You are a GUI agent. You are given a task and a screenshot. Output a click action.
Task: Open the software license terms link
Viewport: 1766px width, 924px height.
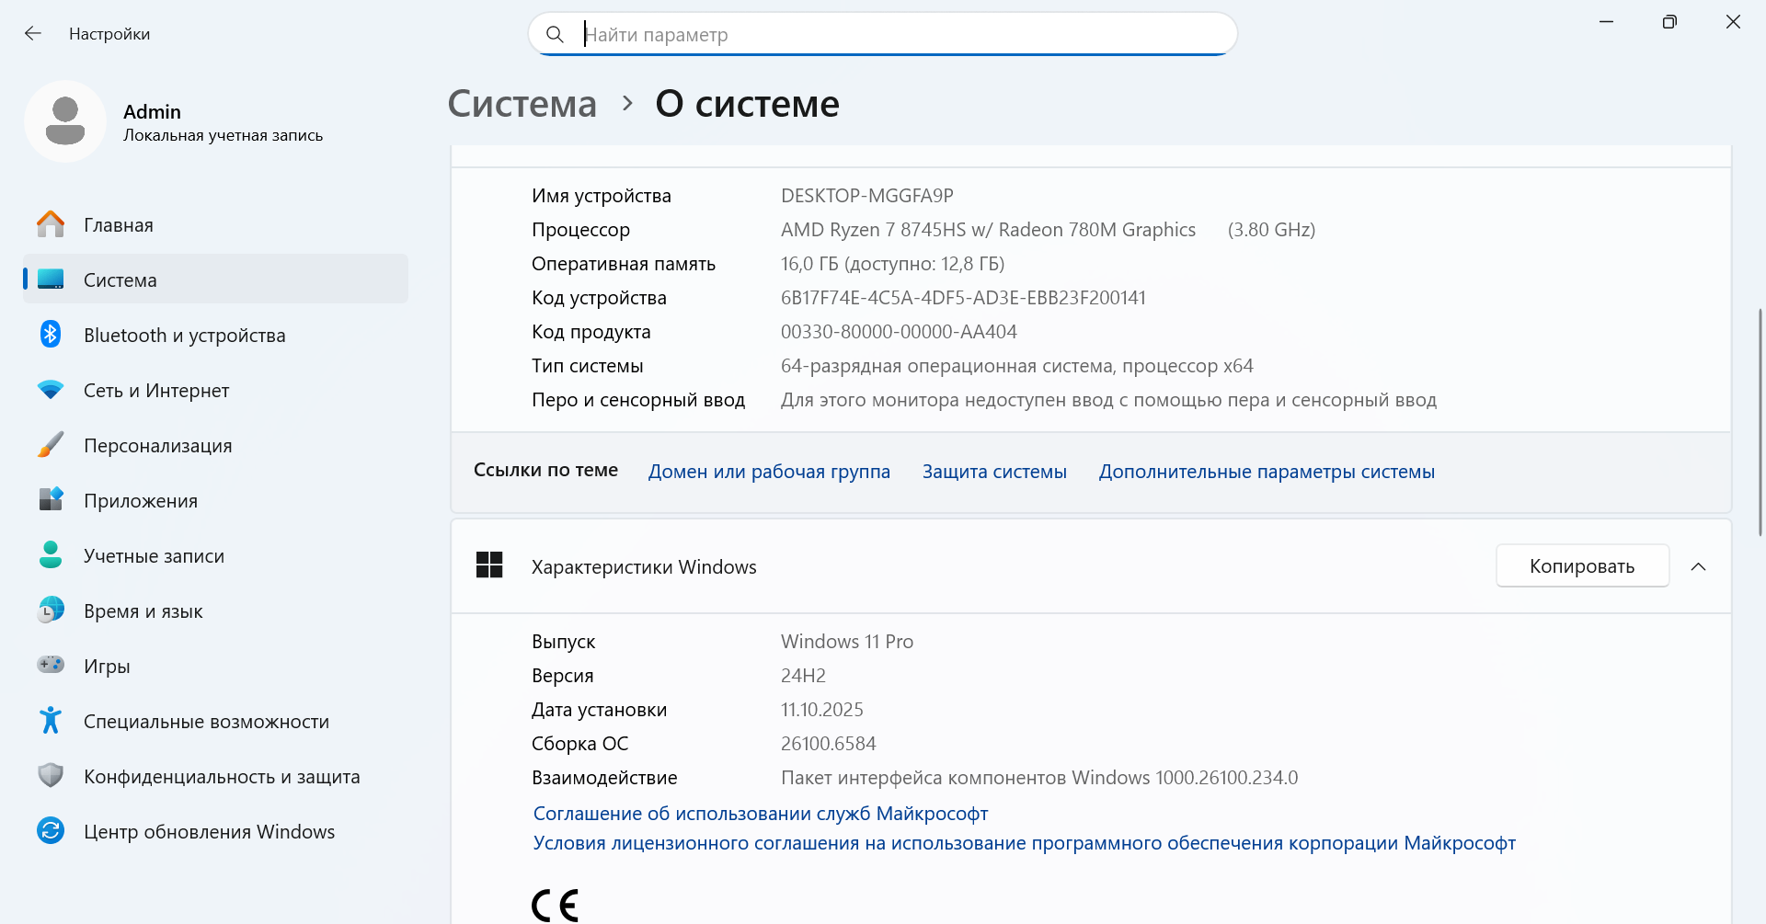(x=1025, y=843)
